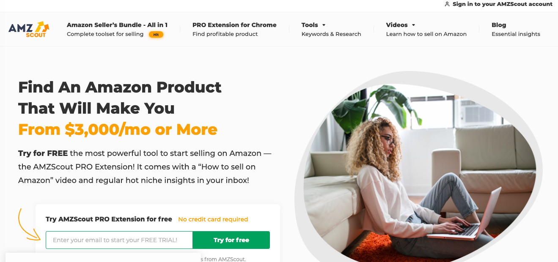Focus the email input for FREE TRIAL

[119, 240]
